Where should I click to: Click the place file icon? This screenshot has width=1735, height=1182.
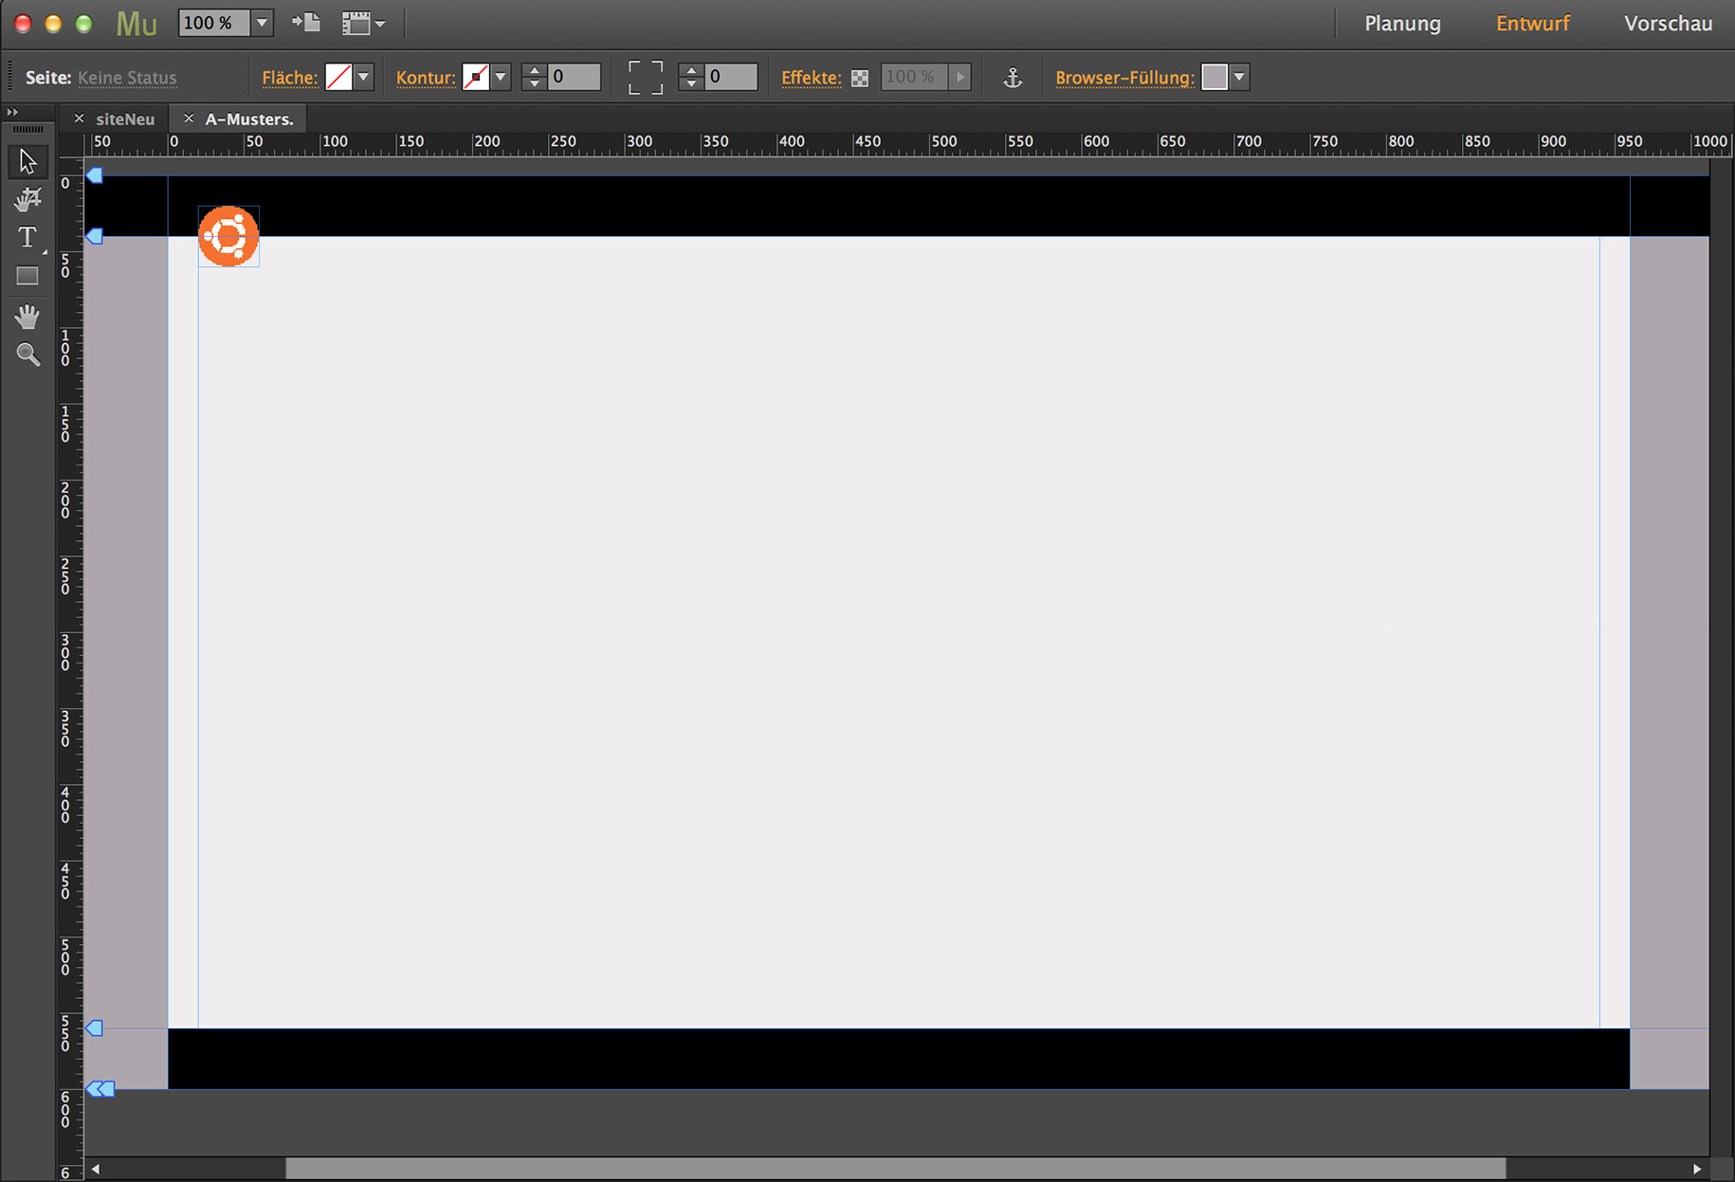[305, 23]
